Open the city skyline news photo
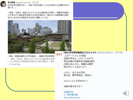Image resolution: width=133 pixels, height=100 pixels. pyautogui.click(x=40, y=37)
